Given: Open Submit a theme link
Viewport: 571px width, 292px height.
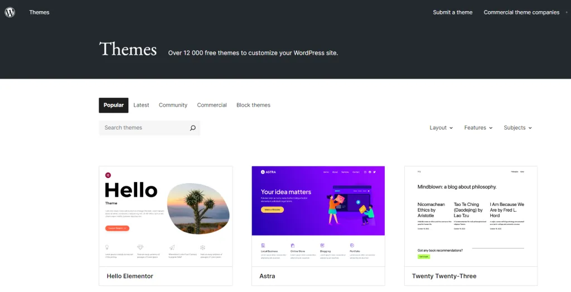Looking at the screenshot, I should [453, 12].
